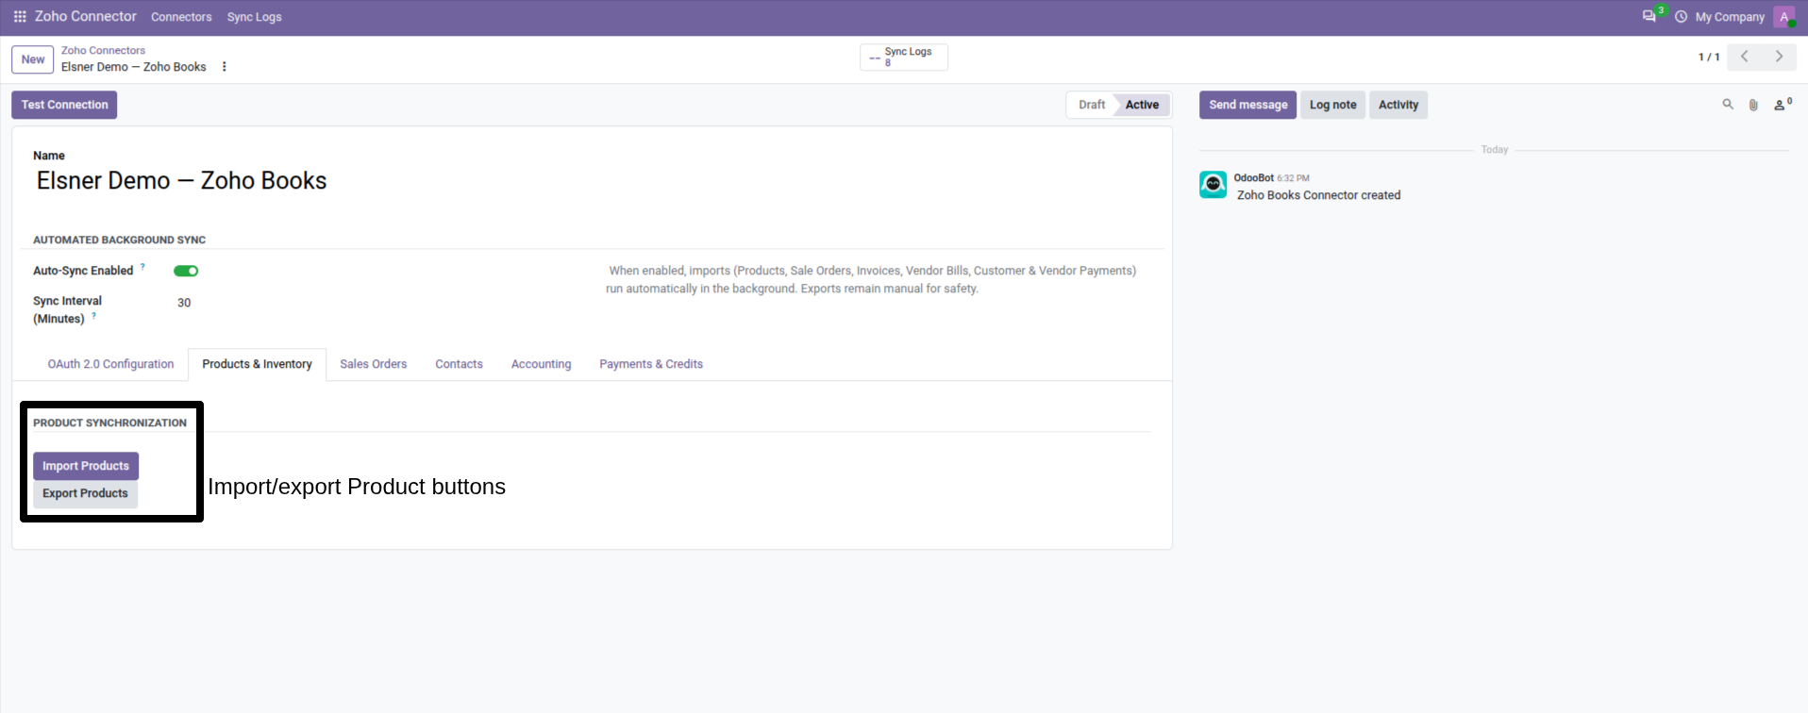Open My Company switcher

1730,17
